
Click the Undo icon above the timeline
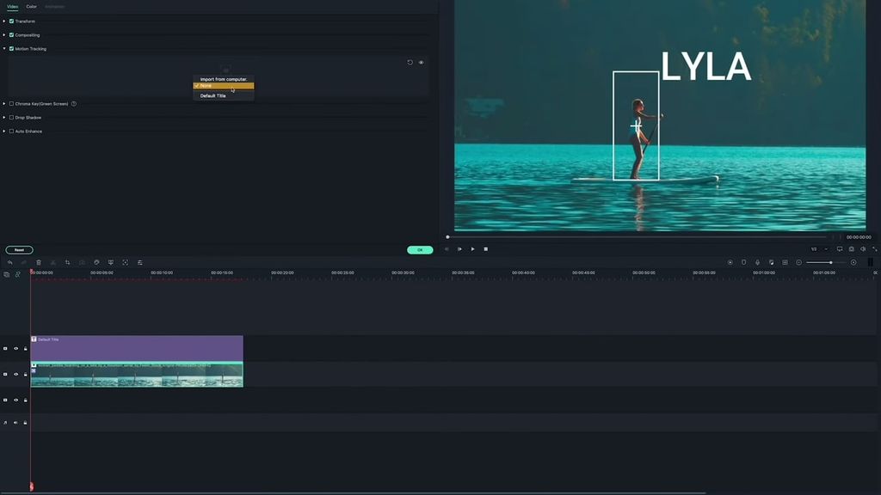point(10,262)
